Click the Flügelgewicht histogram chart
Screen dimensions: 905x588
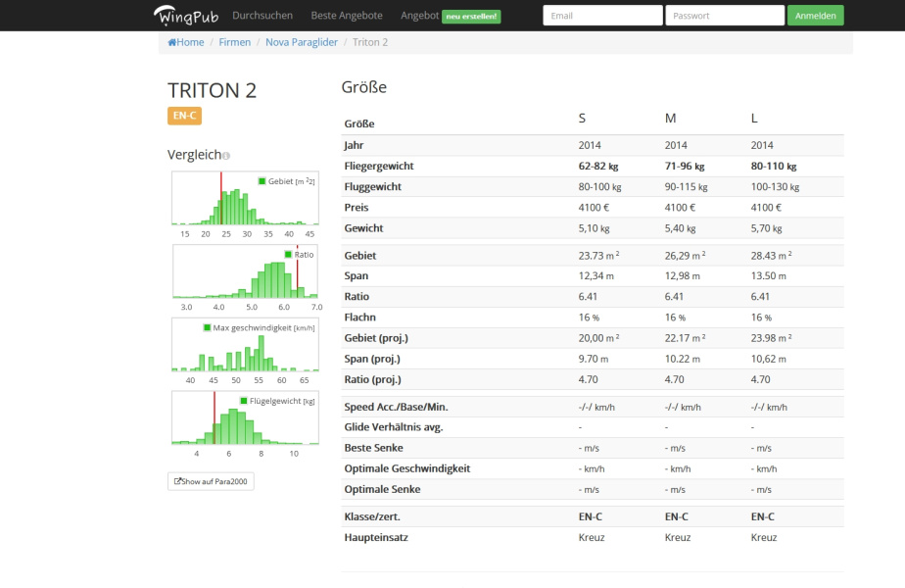245,417
